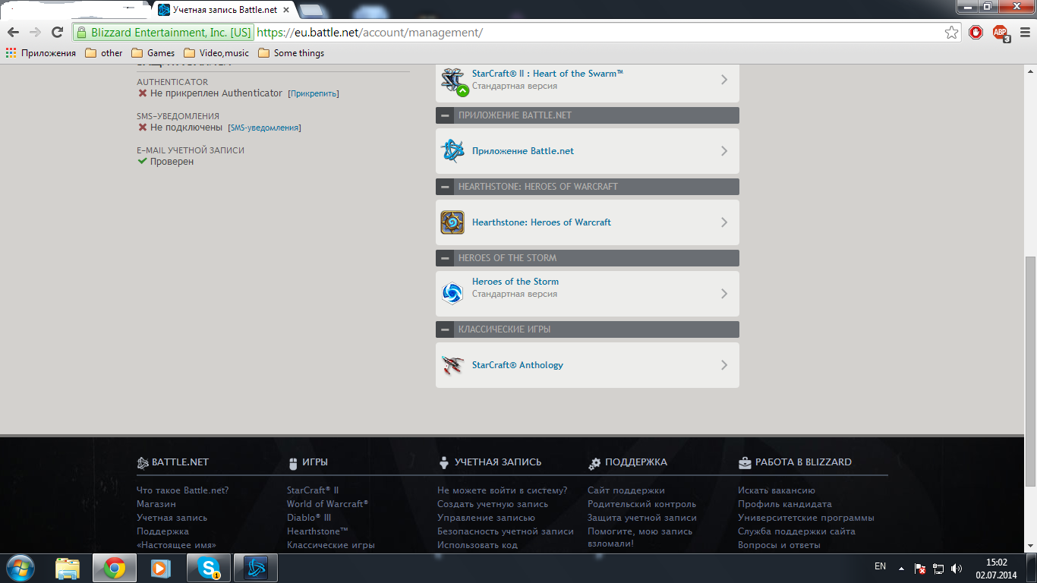
Task: Click the red stop extension icon
Action: (x=976, y=33)
